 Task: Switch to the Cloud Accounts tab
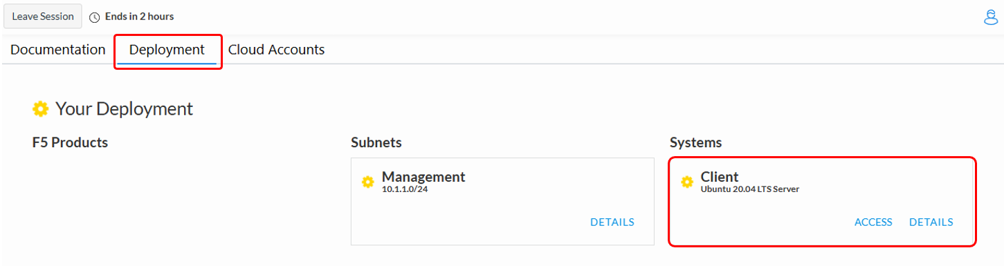pos(276,50)
